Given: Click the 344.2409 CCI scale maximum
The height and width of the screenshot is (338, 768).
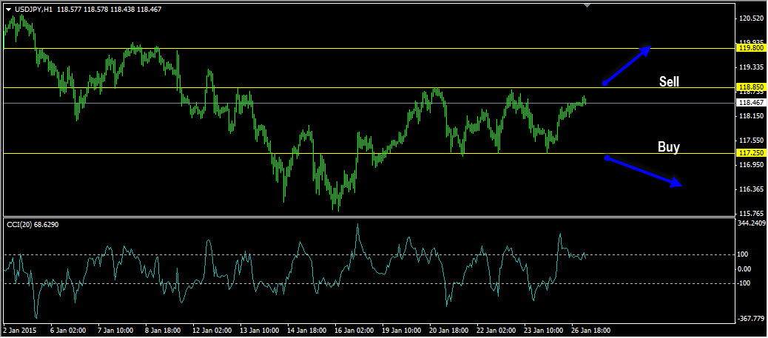Looking at the screenshot, I should tap(752, 223).
